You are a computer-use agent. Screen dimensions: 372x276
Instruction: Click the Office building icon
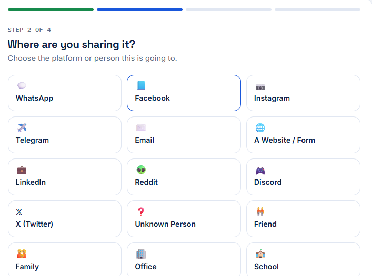(x=141, y=254)
